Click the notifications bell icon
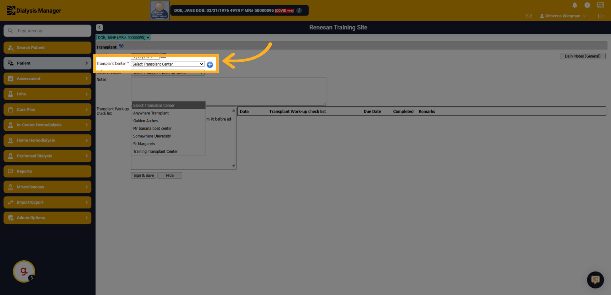The image size is (611, 295). (x=575, y=5)
